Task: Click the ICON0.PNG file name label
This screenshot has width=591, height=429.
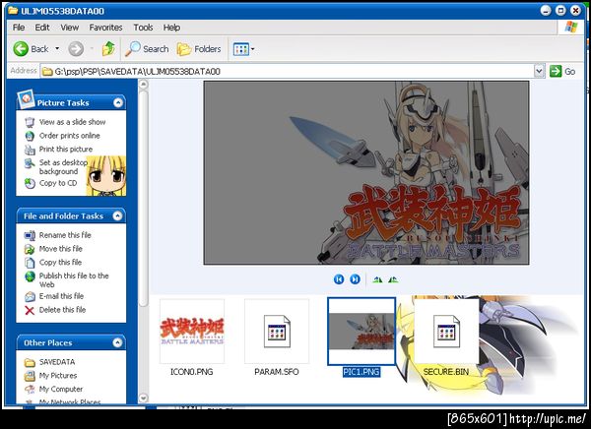Action: (192, 372)
